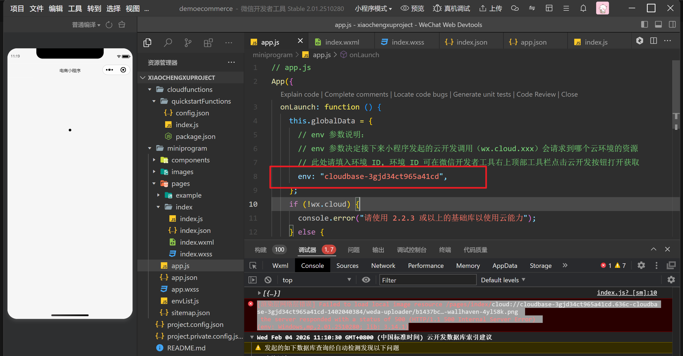Click the Explain code link

click(300, 94)
